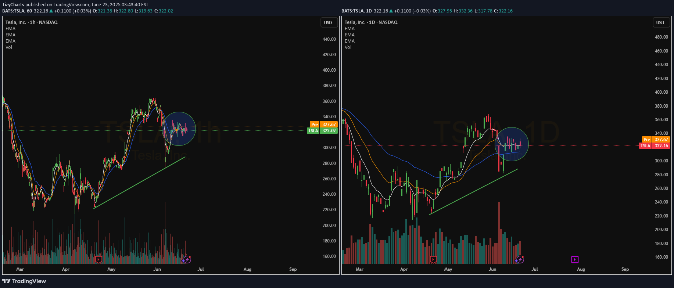Click the 220.00 price on 1D chart axis
The height and width of the screenshot is (288, 674).
[x=662, y=216]
